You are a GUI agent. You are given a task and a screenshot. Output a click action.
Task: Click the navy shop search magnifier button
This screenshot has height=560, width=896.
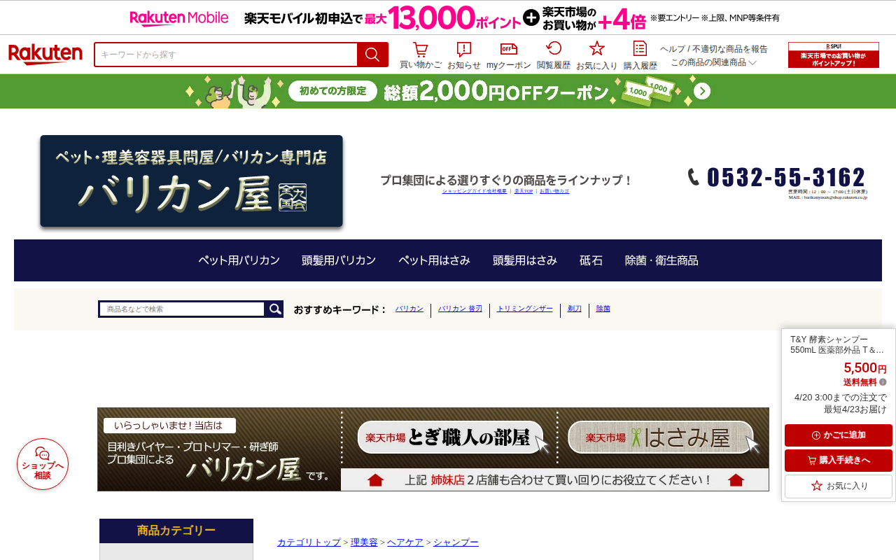tap(274, 309)
